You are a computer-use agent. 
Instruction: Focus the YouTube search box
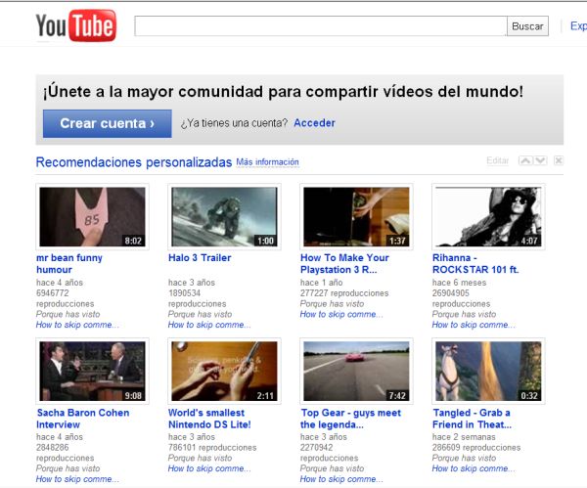(321, 25)
